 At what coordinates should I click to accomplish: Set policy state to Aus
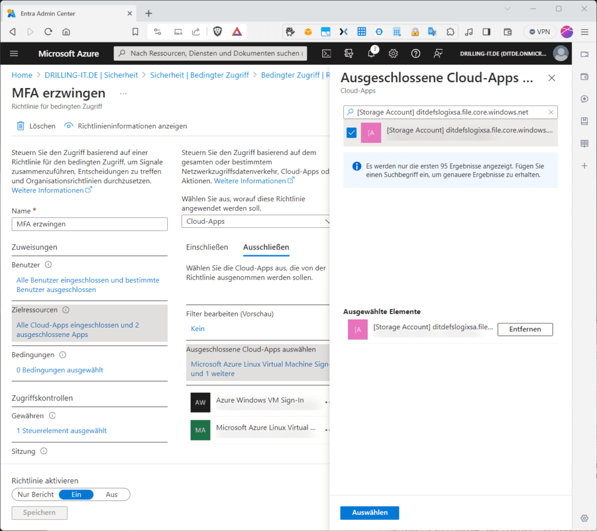(x=111, y=494)
